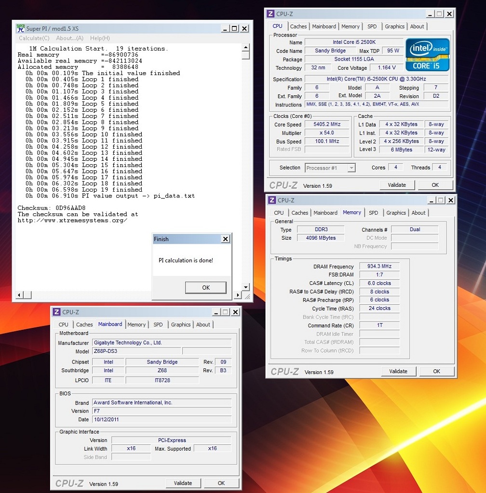Select Memory tab in the Mainboard CPU-Z window
Viewport: 486px width, 493px height.
coord(136,324)
